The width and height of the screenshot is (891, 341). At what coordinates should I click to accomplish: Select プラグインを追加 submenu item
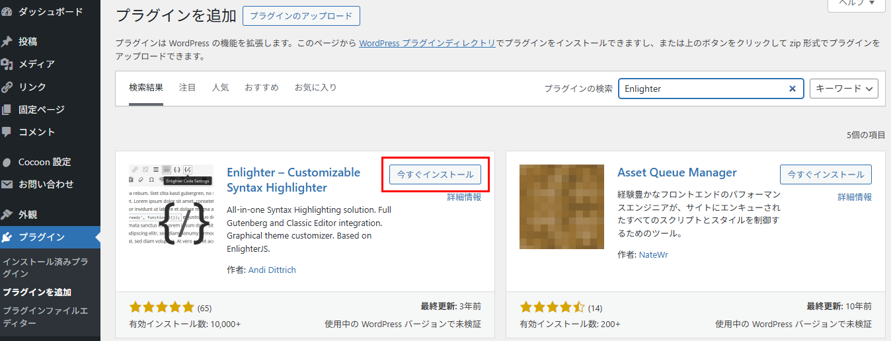pyautogui.click(x=37, y=292)
